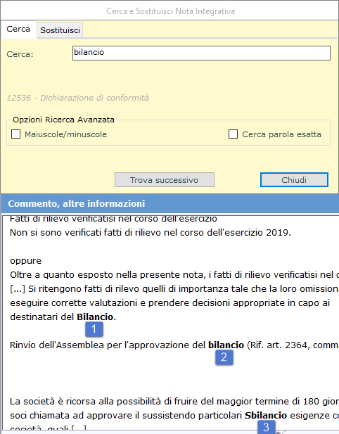The image size is (339, 434).
Task: Enable the Maiuscole/minuscole checkbox
Action: point(15,134)
